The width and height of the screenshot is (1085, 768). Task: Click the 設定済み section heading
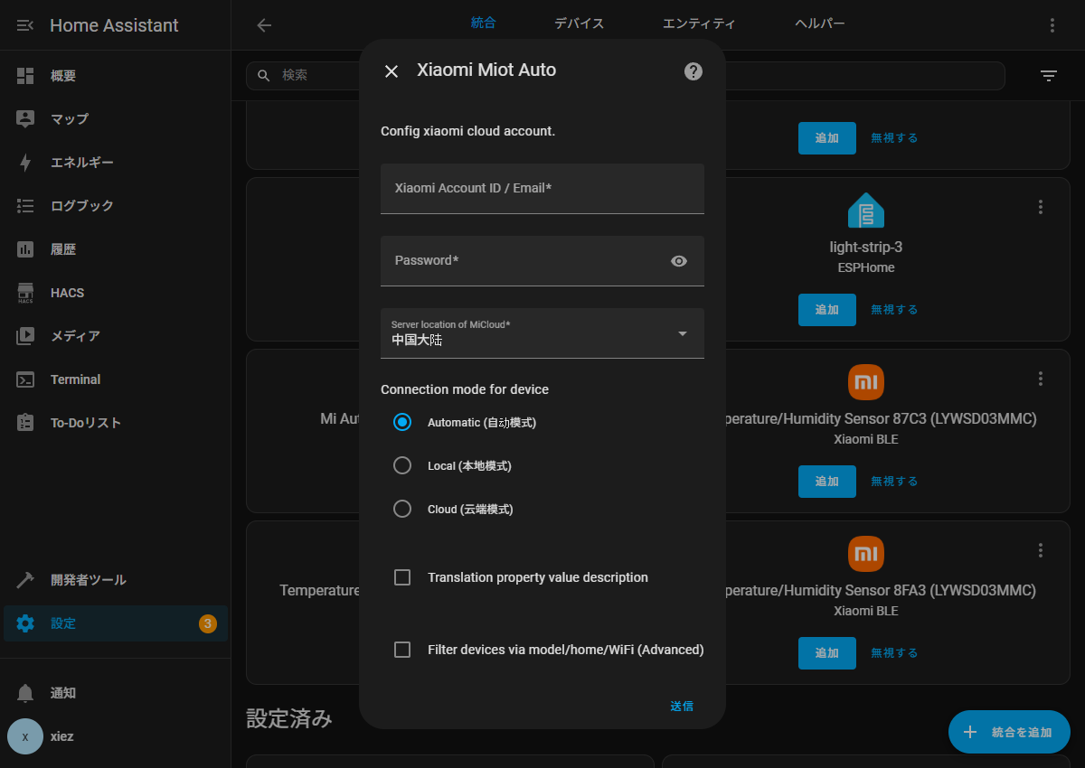click(x=289, y=719)
